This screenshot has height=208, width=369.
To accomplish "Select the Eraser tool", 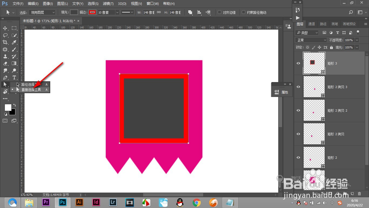I will [5, 63].
